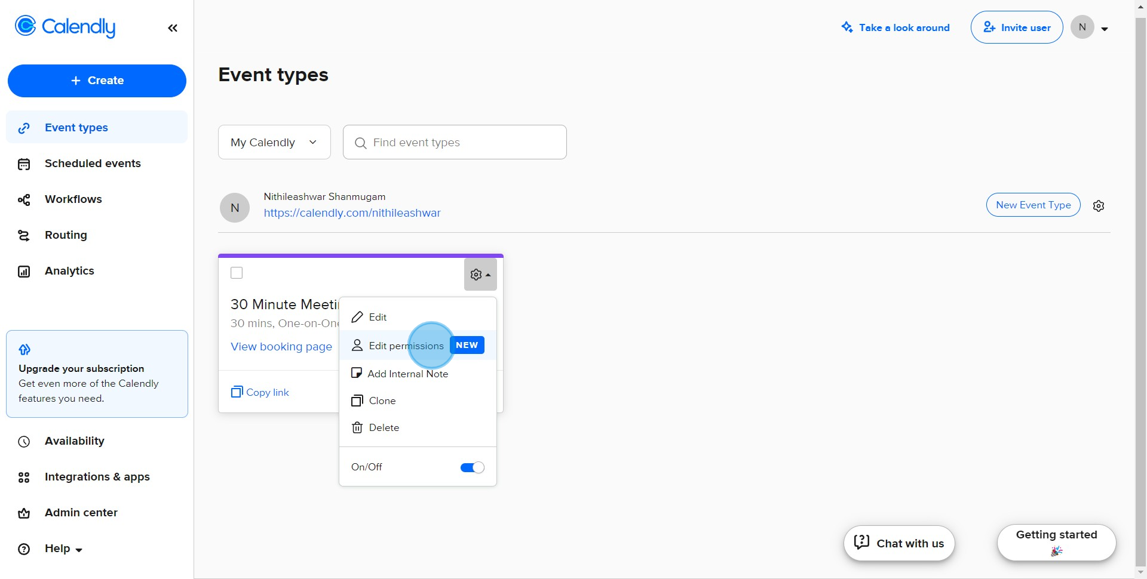Click the Availability clock icon
The height and width of the screenshot is (579, 1147).
pos(24,442)
